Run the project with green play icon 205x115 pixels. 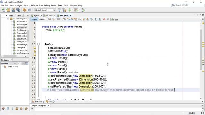click(x=70, y=10)
